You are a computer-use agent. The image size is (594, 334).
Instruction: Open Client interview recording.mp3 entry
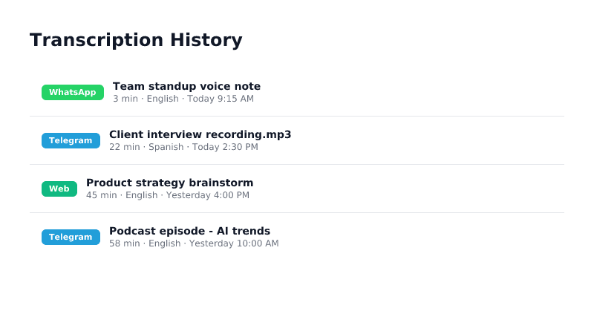click(x=200, y=134)
